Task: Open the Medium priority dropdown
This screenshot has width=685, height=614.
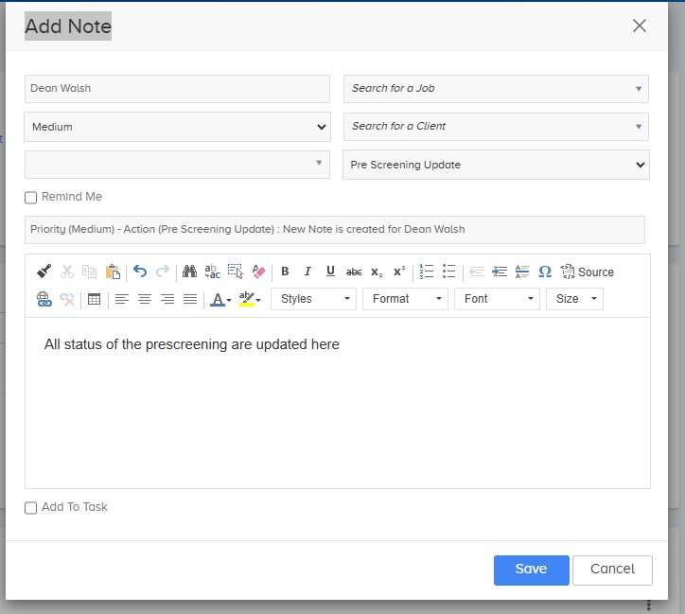Action: pos(177,127)
